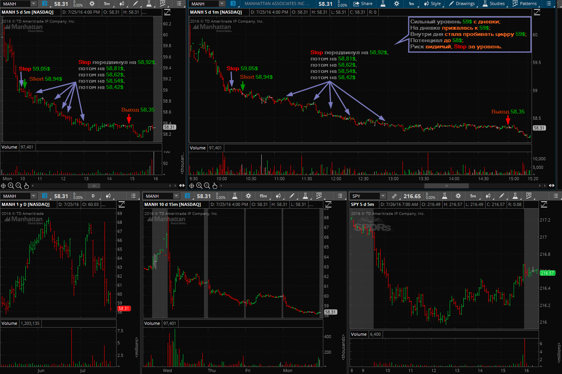Click the Volume label in the 1m chart

[x=198, y=148]
